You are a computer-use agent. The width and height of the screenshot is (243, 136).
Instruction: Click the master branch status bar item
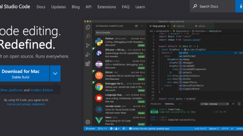click(91, 128)
